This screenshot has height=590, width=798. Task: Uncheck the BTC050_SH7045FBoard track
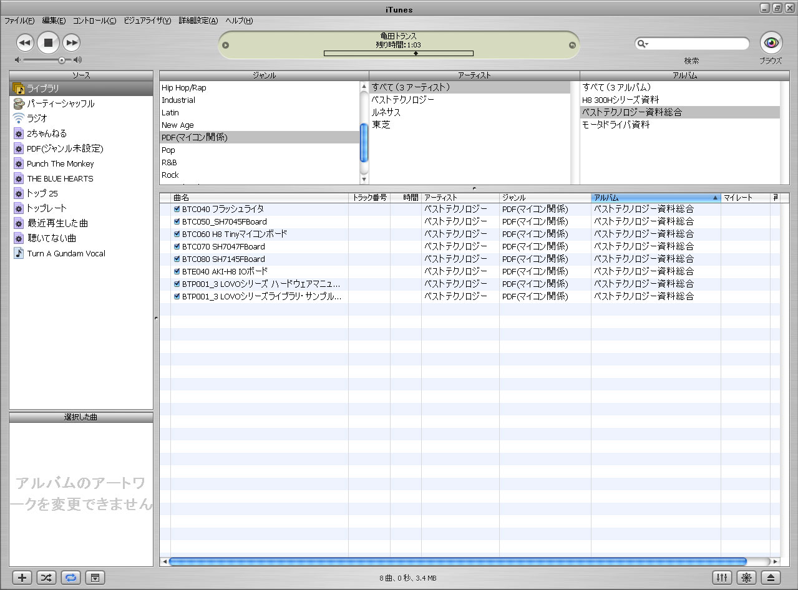pyautogui.click(x=177, y=221)
